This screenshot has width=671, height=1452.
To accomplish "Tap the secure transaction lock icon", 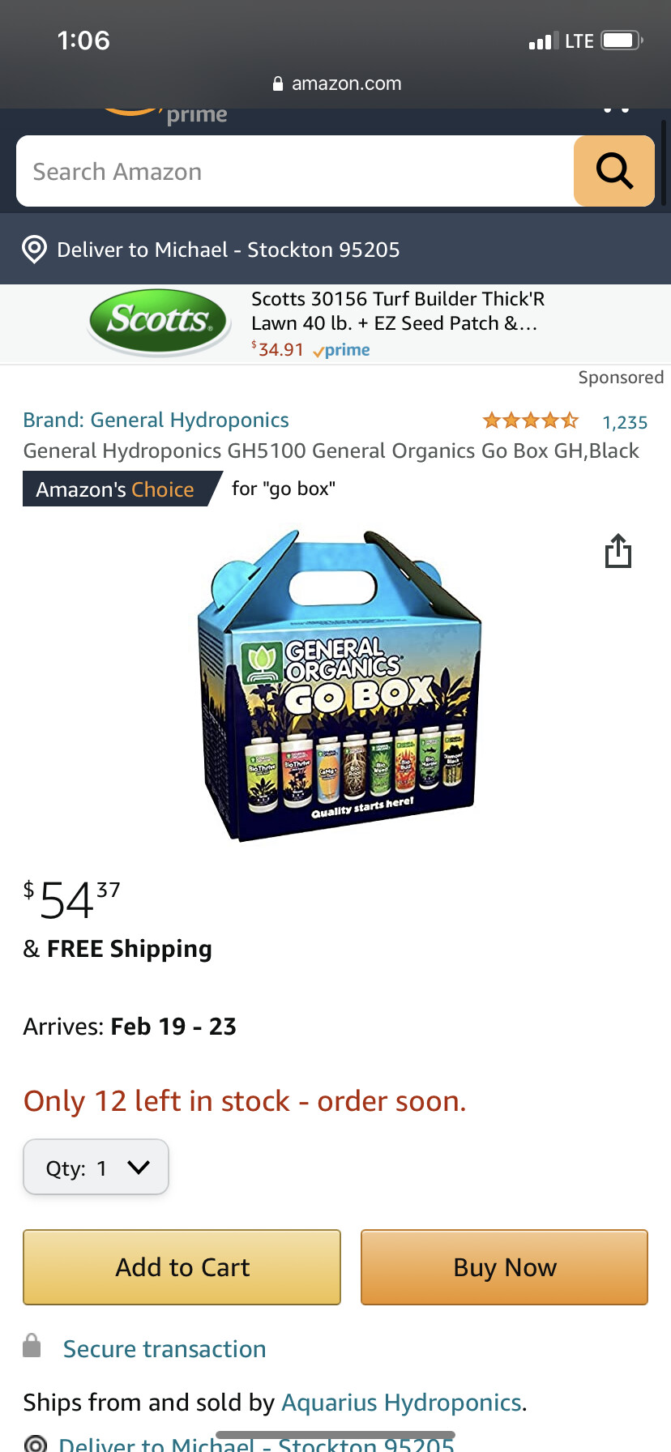I will (32, 1345).
